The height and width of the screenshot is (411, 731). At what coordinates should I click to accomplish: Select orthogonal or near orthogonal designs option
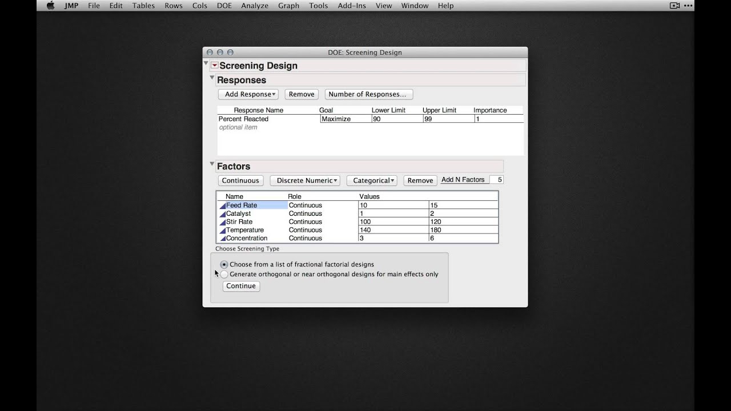coord(224,274)
